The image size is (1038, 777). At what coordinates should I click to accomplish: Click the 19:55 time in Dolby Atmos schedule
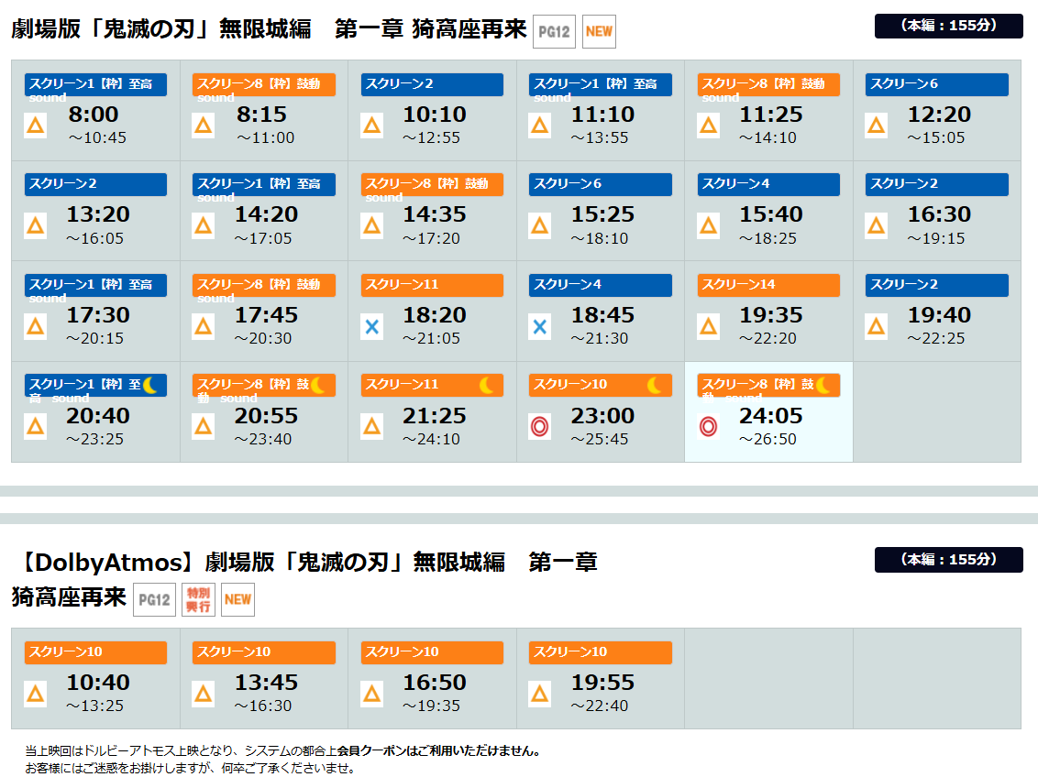(x=602, y=683)
